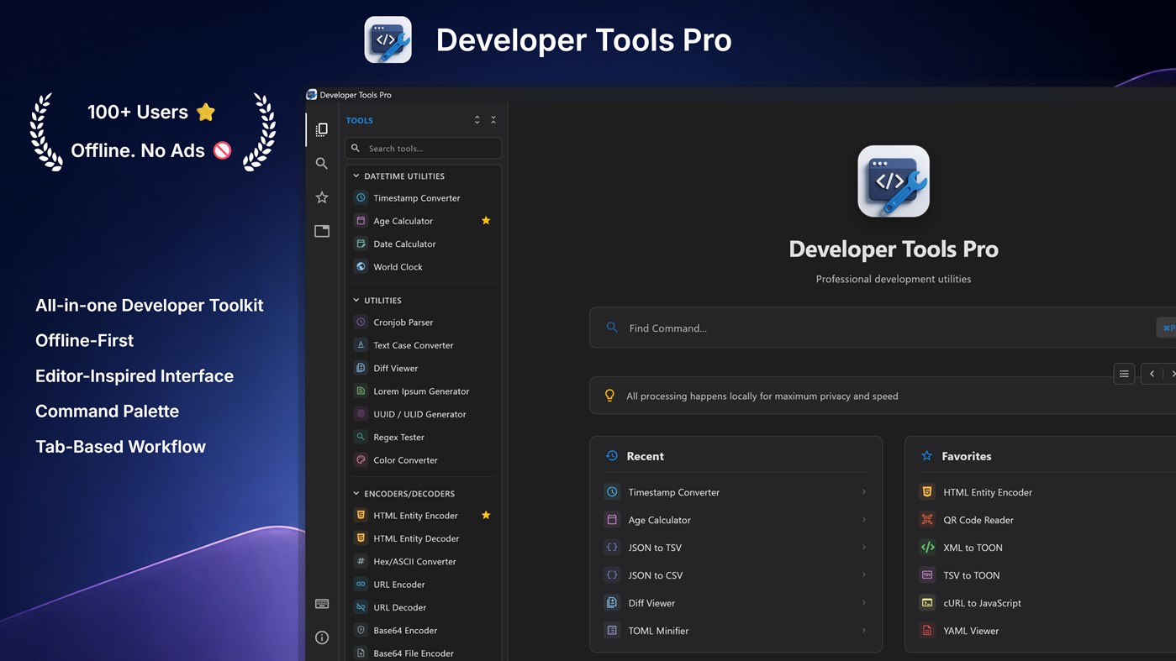Click the expand all arrows in the Tools header
The image size is (1176, 661).
pyautogui.click(x=477, y=120)
